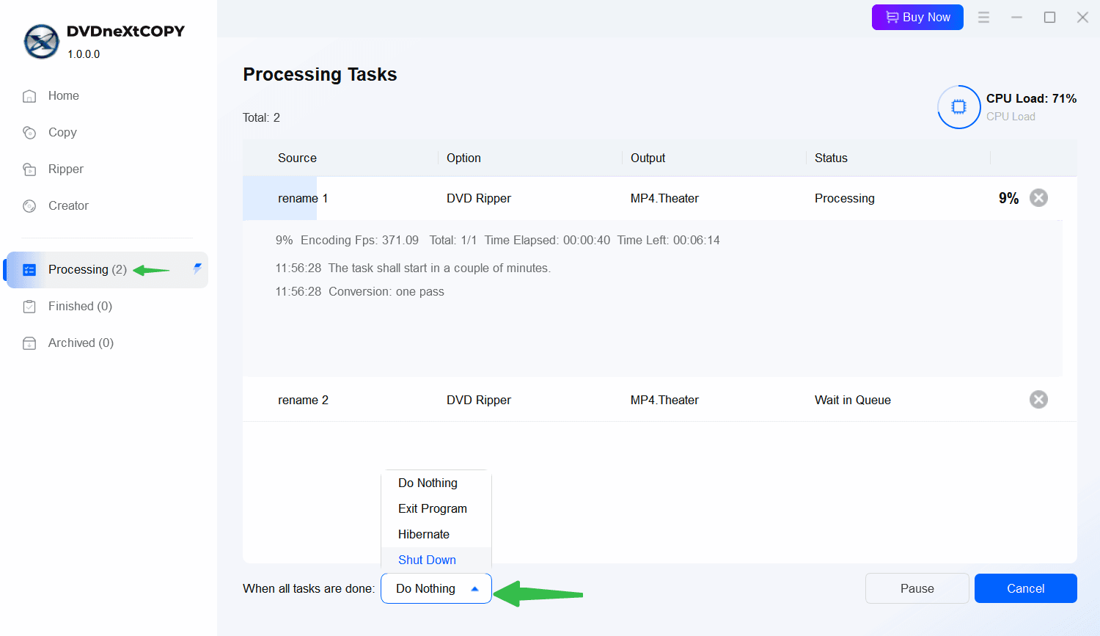Click the CPU load chip icon
The height and width of the screenshot is (636, 1100).
958,107
